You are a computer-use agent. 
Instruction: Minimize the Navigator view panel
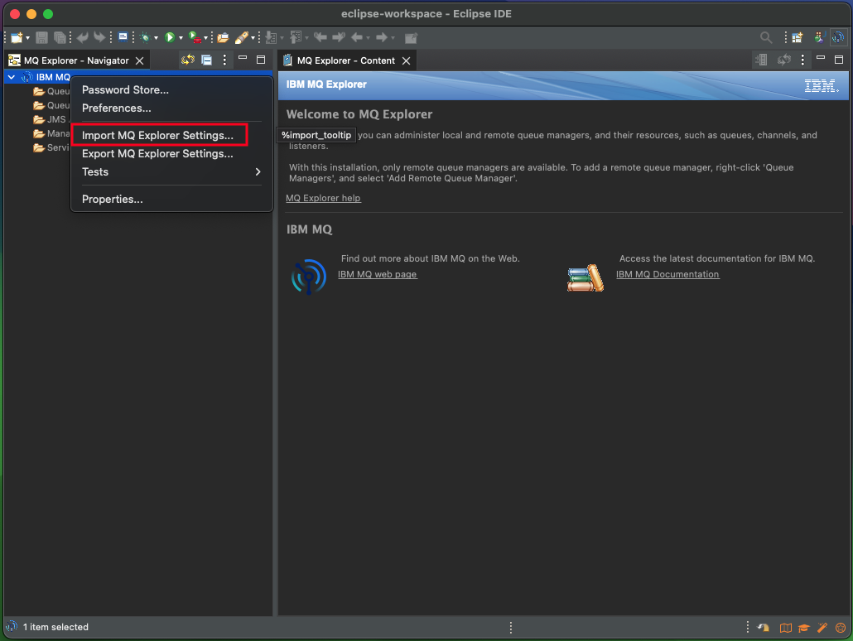tap(243, 58)
